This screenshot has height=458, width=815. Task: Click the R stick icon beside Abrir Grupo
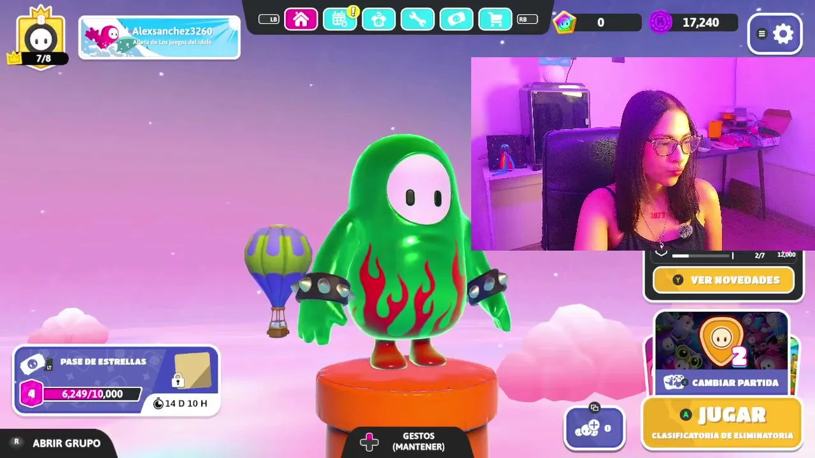[x=17, y=442]
